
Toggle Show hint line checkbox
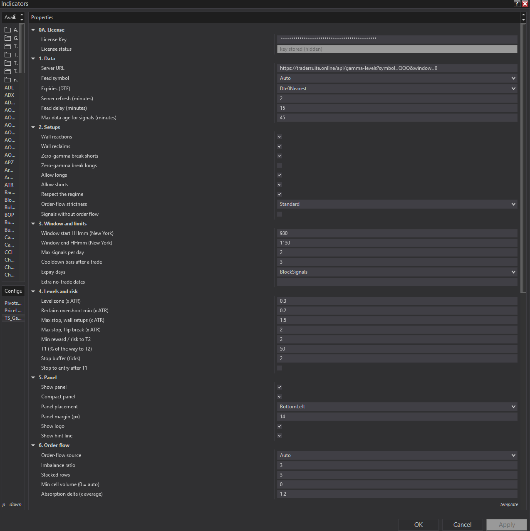pyautogui.click(x=280, y=436)
